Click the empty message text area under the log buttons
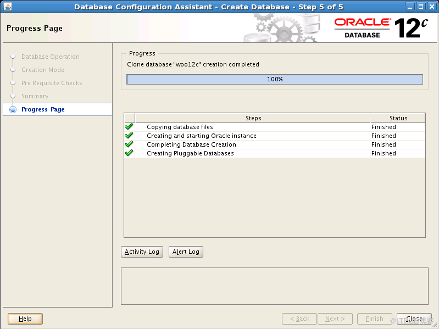The width and height of the screenshot is (439, 329). tap(275, 286)
